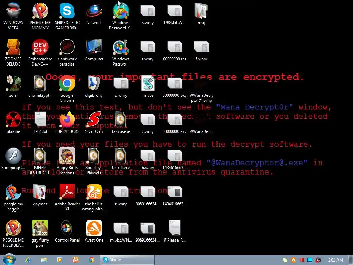Screen dimensions: 353x265
Task: Launch Adobe Reader XI
Action: click(67, 197)
